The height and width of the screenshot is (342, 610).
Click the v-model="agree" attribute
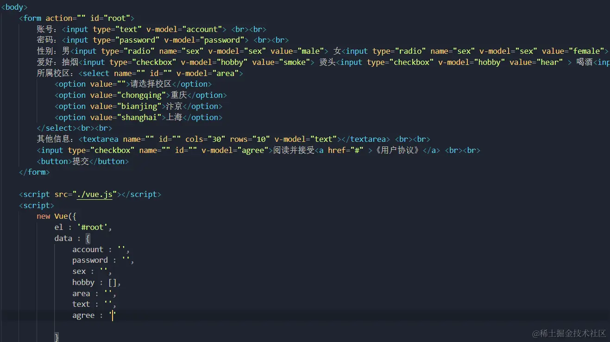coord(235,150)
